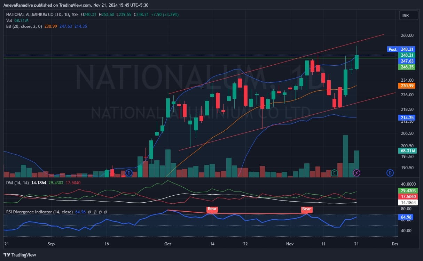Click the purple lightning bolt event icon
This screenshot has height=261, width=423.
point(357,172)
